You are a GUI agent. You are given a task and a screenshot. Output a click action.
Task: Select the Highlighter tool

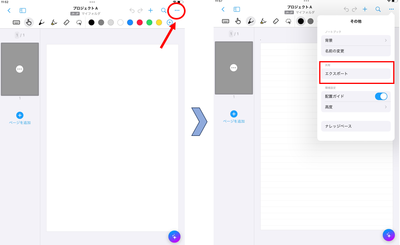coord(54,22)
